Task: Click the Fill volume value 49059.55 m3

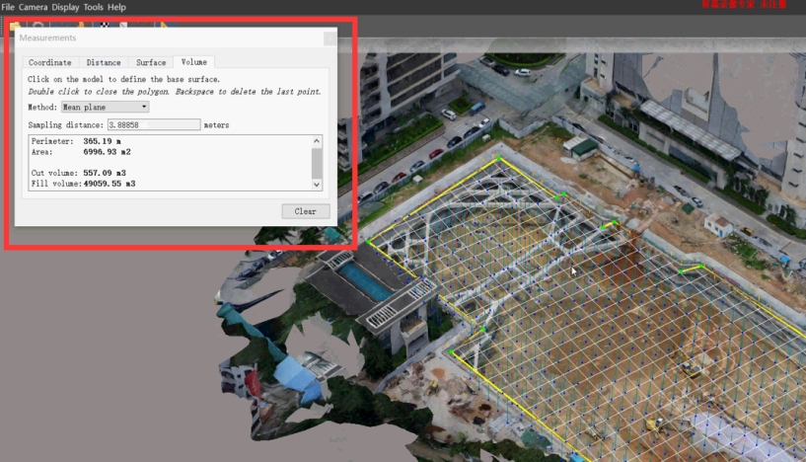Action: 109,184
